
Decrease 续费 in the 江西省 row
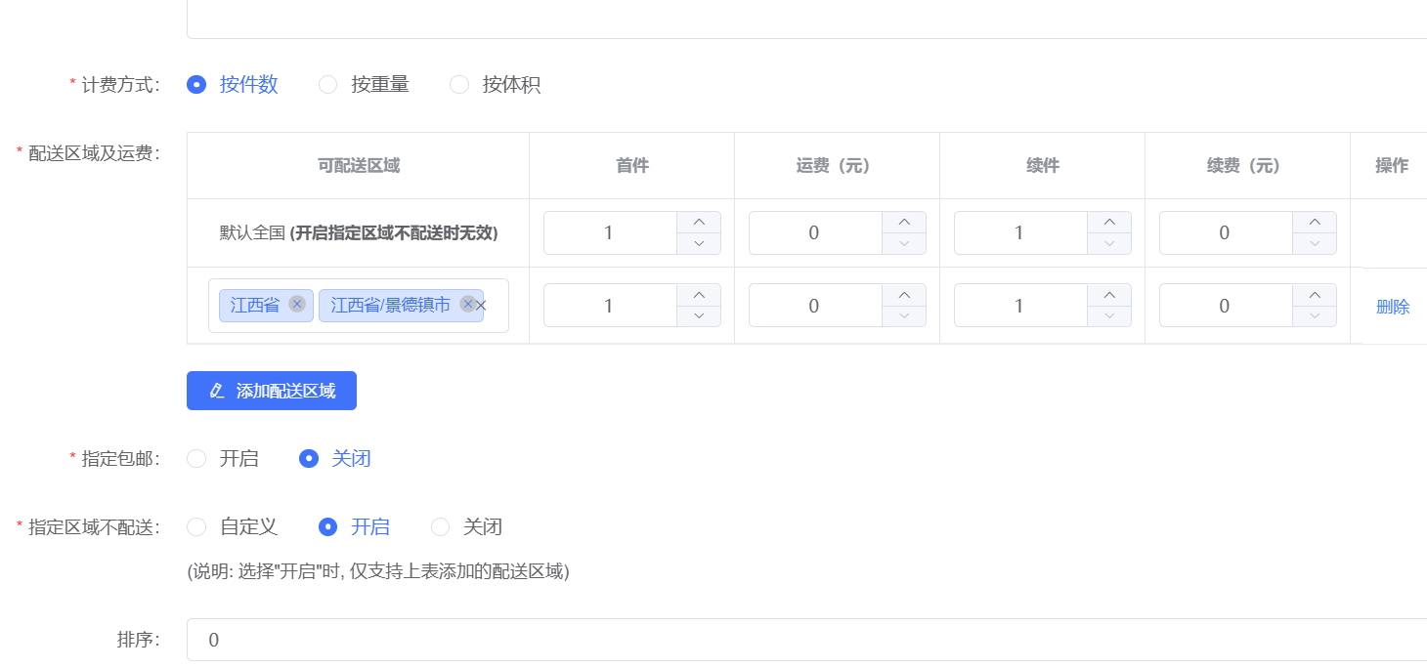click(x=1315, y=316)
